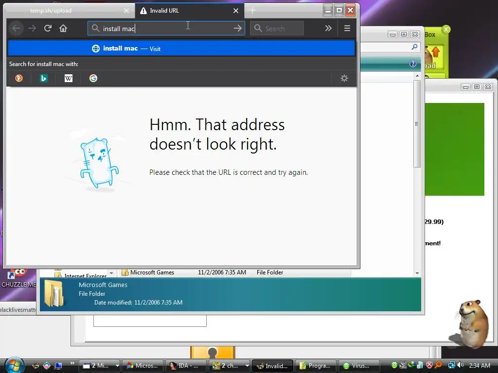This screenshot has width=498, height=373.
Task: Click the orange magnifier tray icon
Action: (x=438, y=365)
